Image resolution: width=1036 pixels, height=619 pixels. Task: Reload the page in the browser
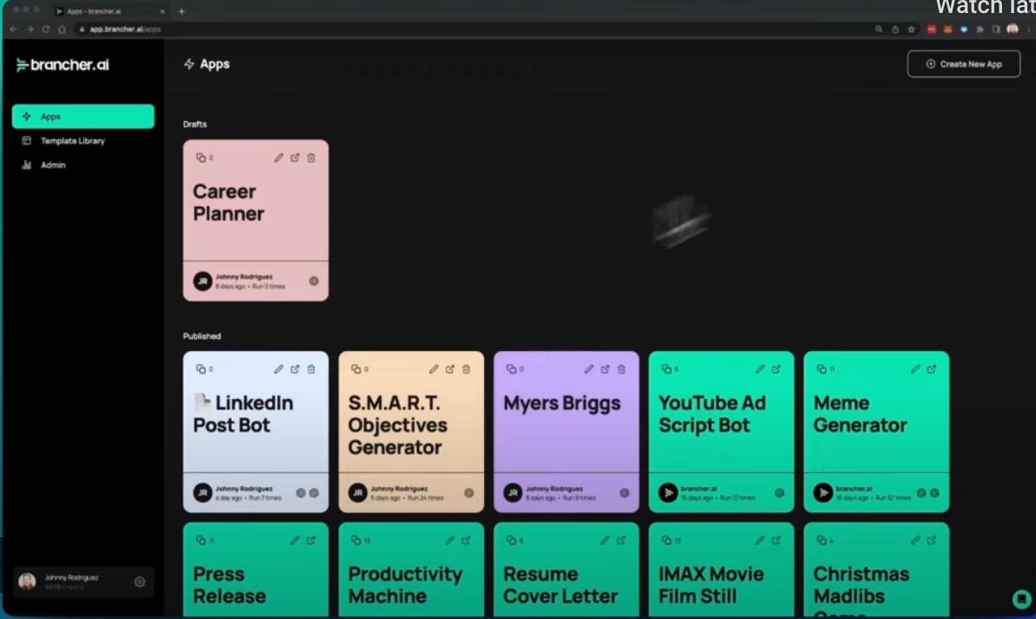pos(45,29)
